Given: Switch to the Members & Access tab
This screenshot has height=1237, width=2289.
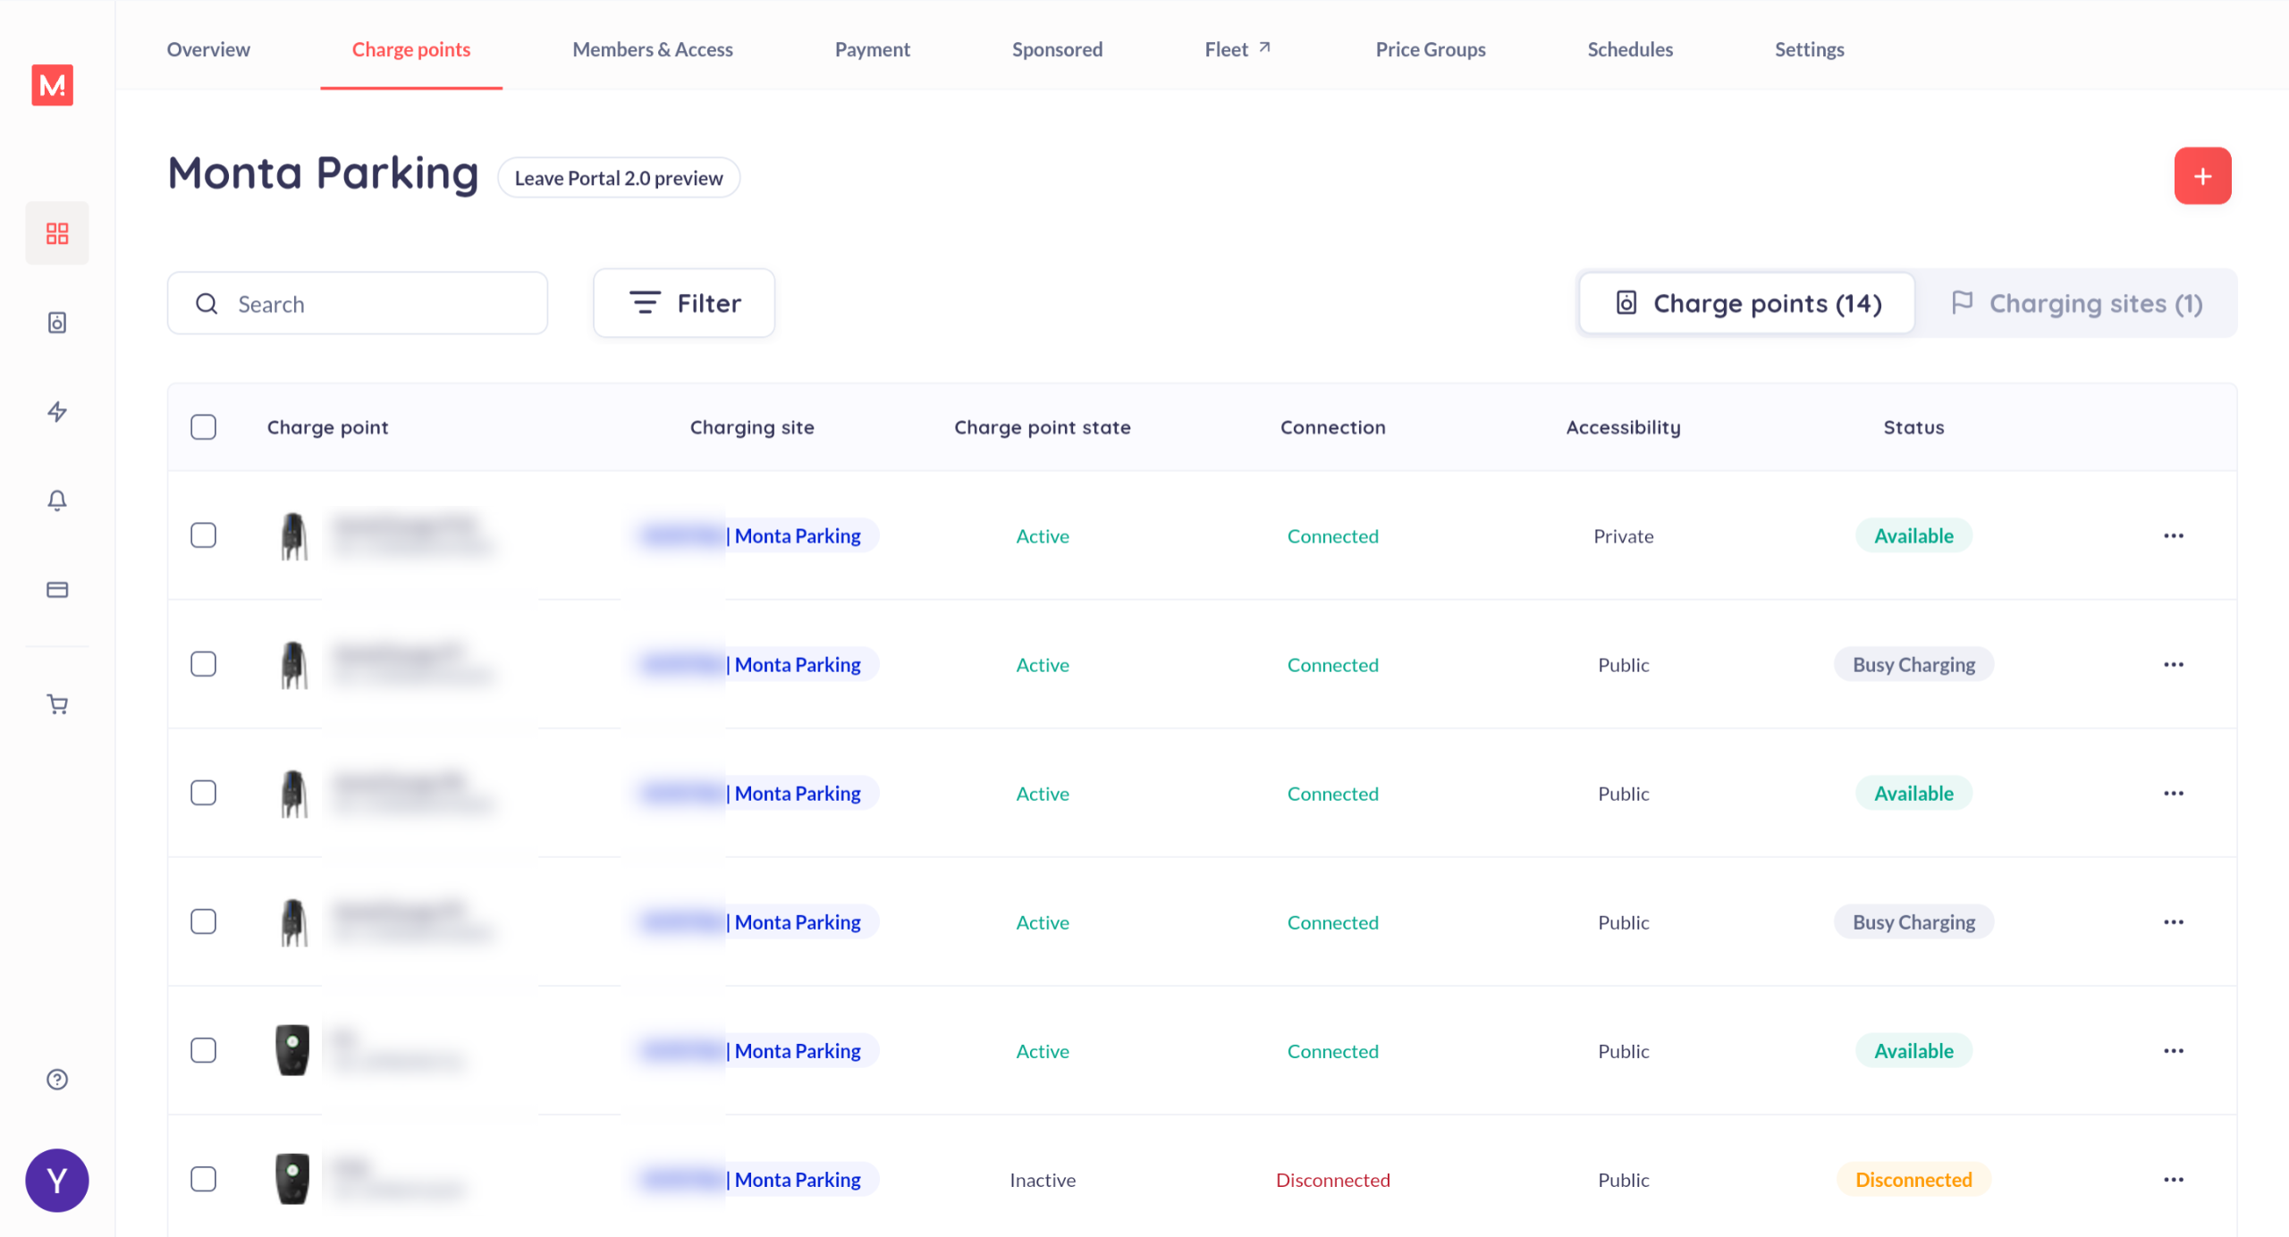Looking at the screenshot, I should click(652, 49).
